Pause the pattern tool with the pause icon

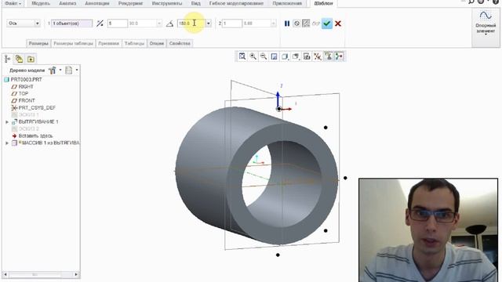(x=287, y=23)
